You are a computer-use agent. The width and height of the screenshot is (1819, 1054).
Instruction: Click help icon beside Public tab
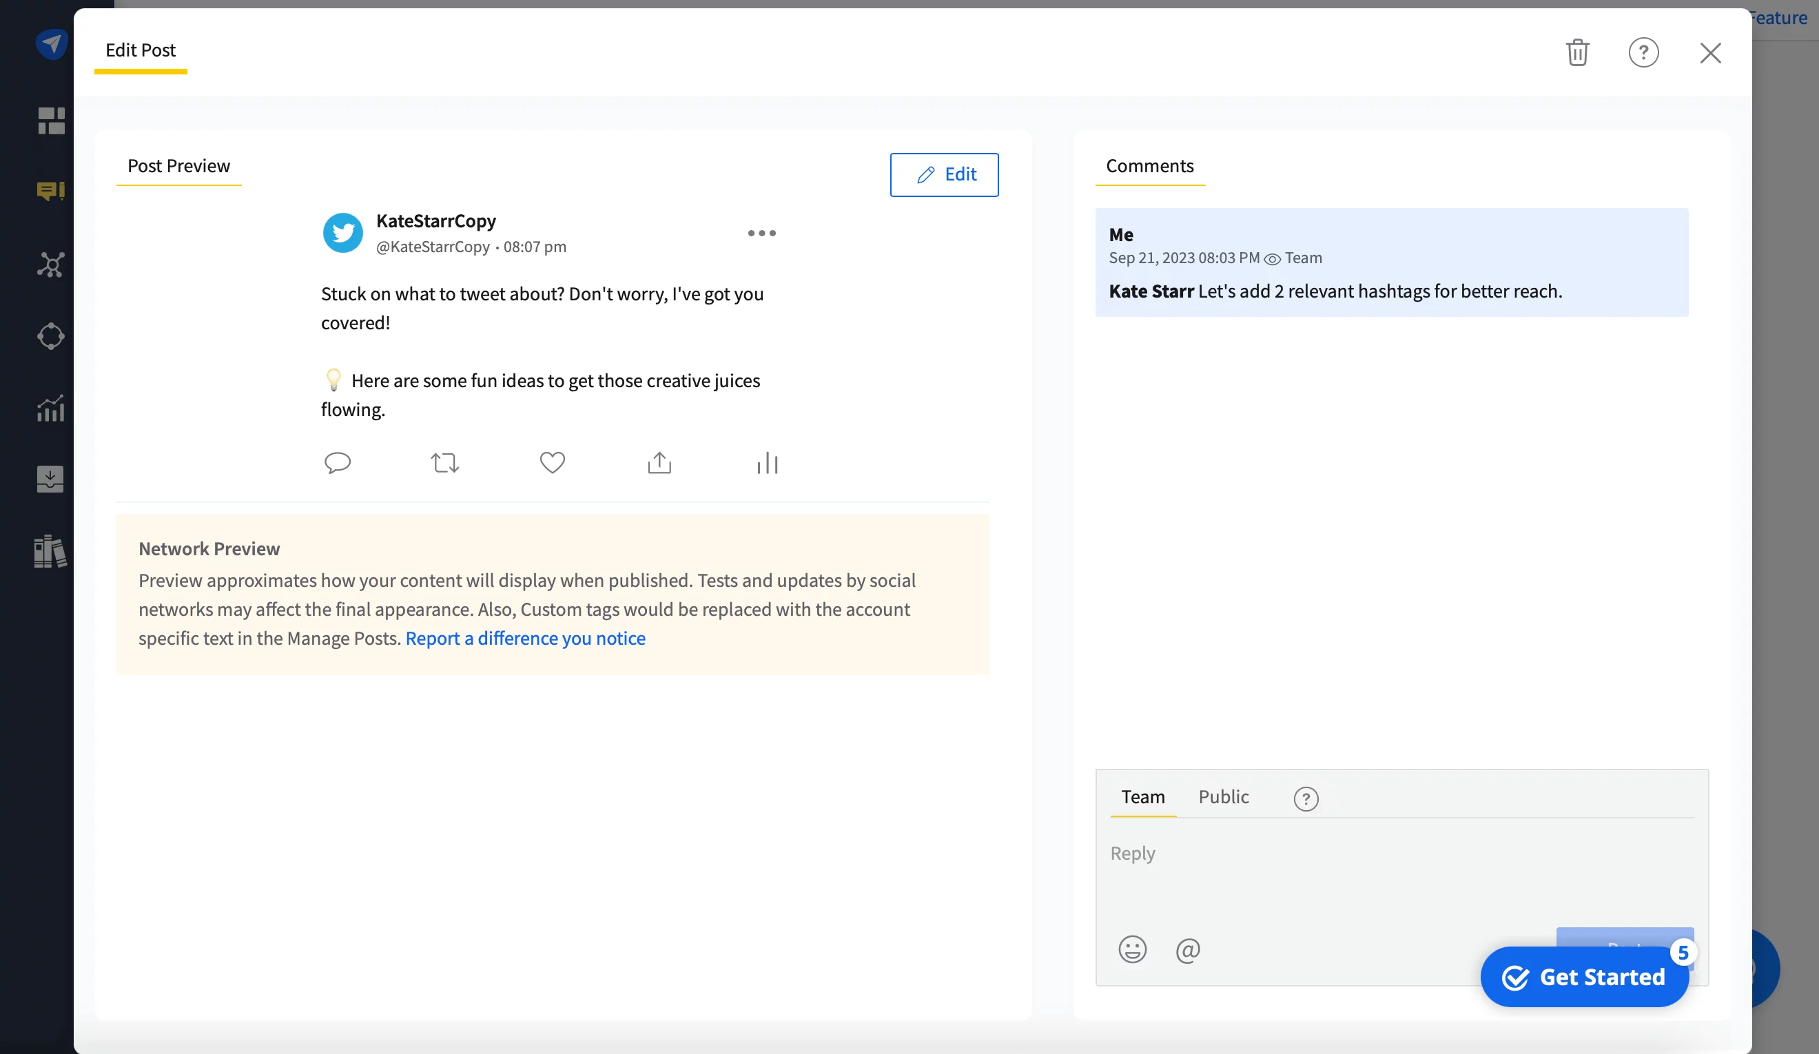[x=1305, y=798]
